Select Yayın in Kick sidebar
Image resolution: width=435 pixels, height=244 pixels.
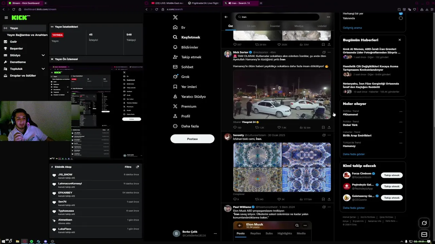tap(24, 28)
